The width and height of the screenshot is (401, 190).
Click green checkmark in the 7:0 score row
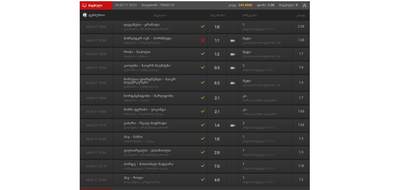(x=203, y=166)
